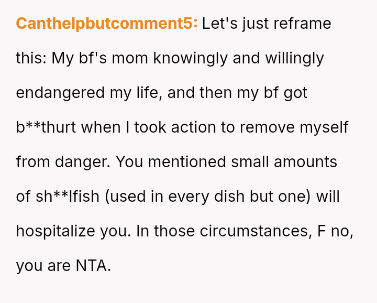Image resolution: width=377 pixels, height=303 pixels.
Task: Click the word "mom" in the comment
Action: (x=130, y=58)
